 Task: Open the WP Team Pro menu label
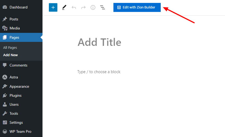click(x=20, y=131)
